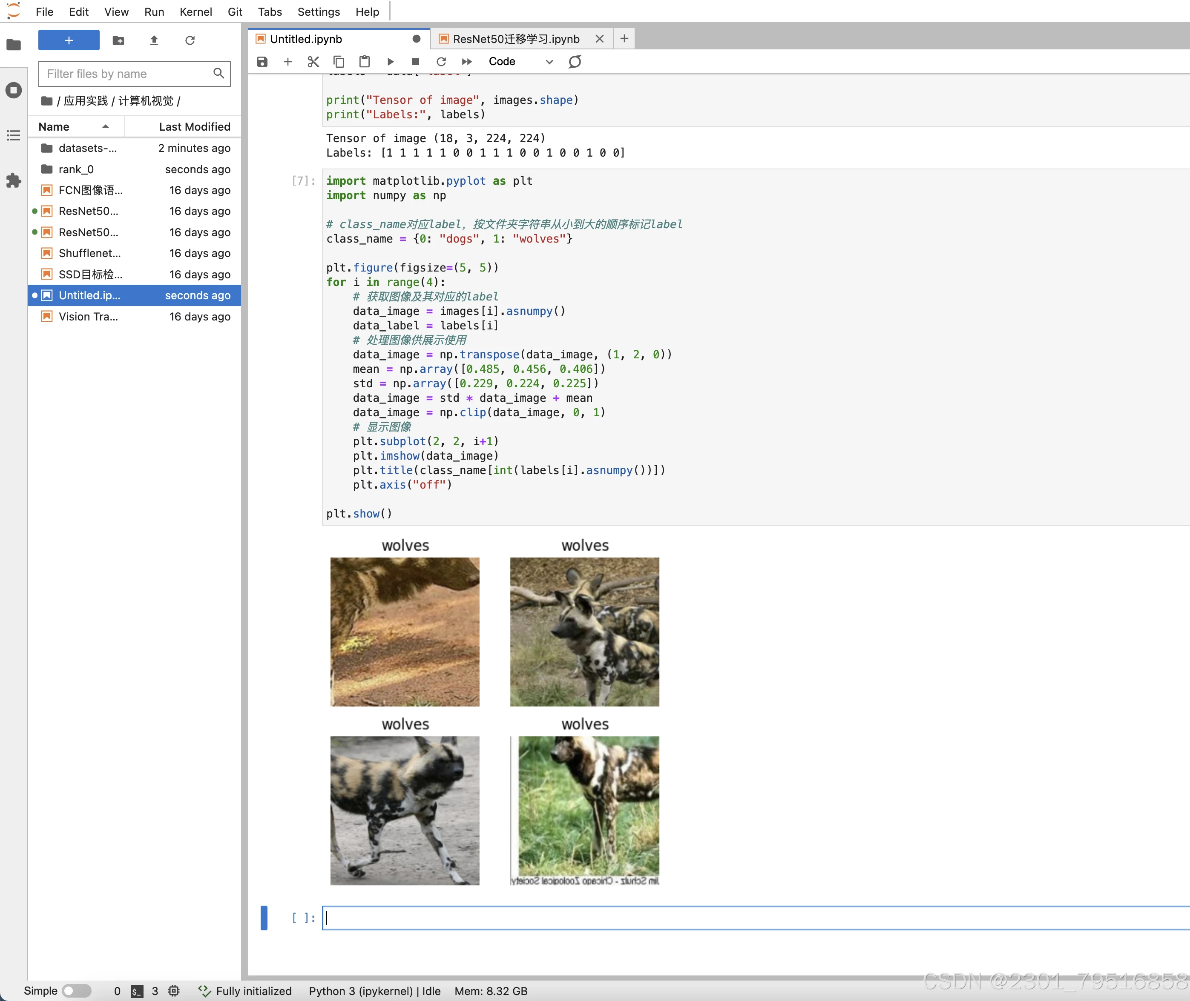Open the Kernel menu
The width and height of the screenshot is (1190, 1001).
[195, 12]
